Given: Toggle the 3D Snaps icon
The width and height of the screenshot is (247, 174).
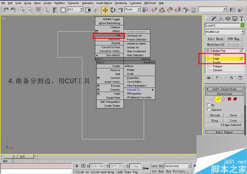Looking at the screenshot, I should tap(154, 10).
